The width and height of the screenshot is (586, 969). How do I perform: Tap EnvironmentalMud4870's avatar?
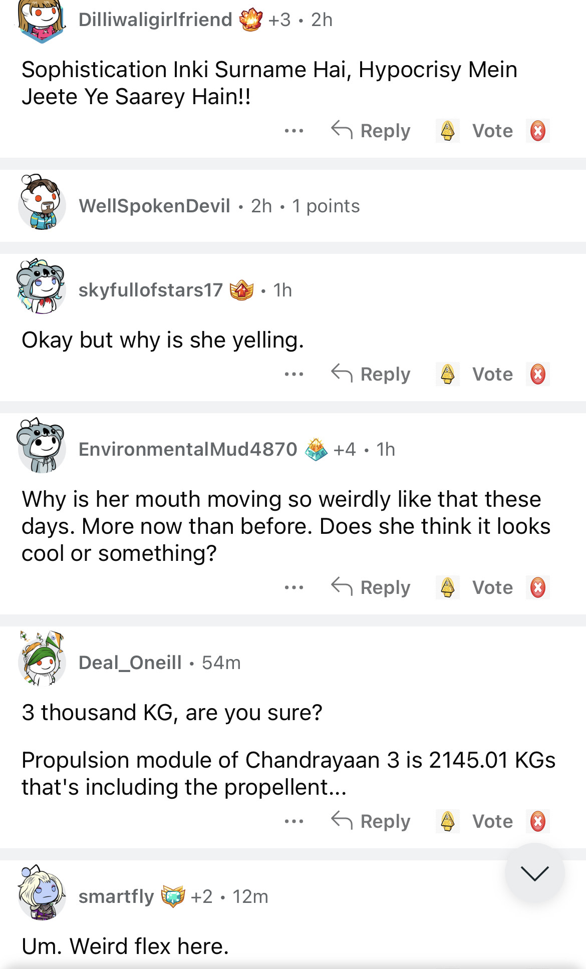[x=42, y=446]
